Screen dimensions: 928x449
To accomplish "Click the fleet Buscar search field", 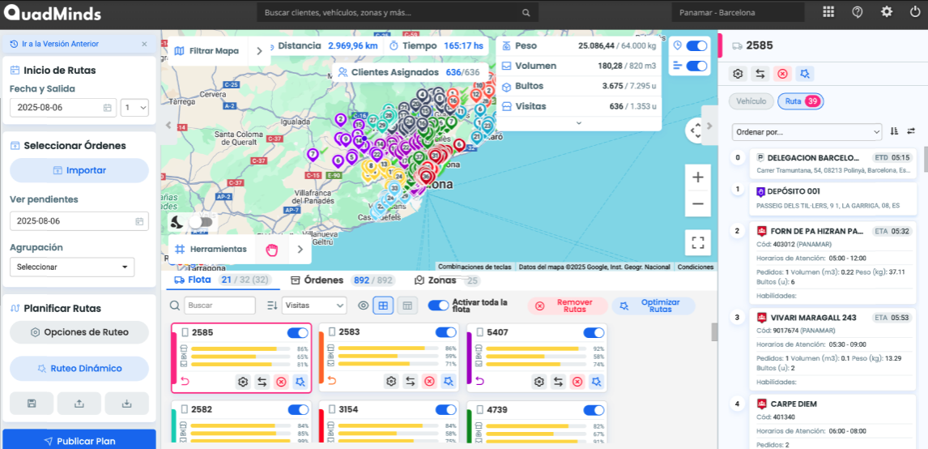I will (219, 306).
